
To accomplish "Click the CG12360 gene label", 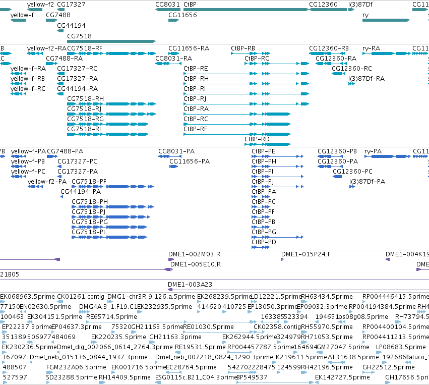I will click(323, 5).
